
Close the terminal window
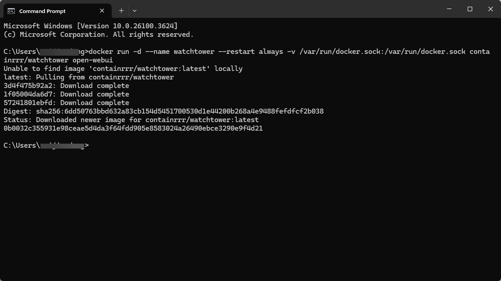[x=491, y=9]
